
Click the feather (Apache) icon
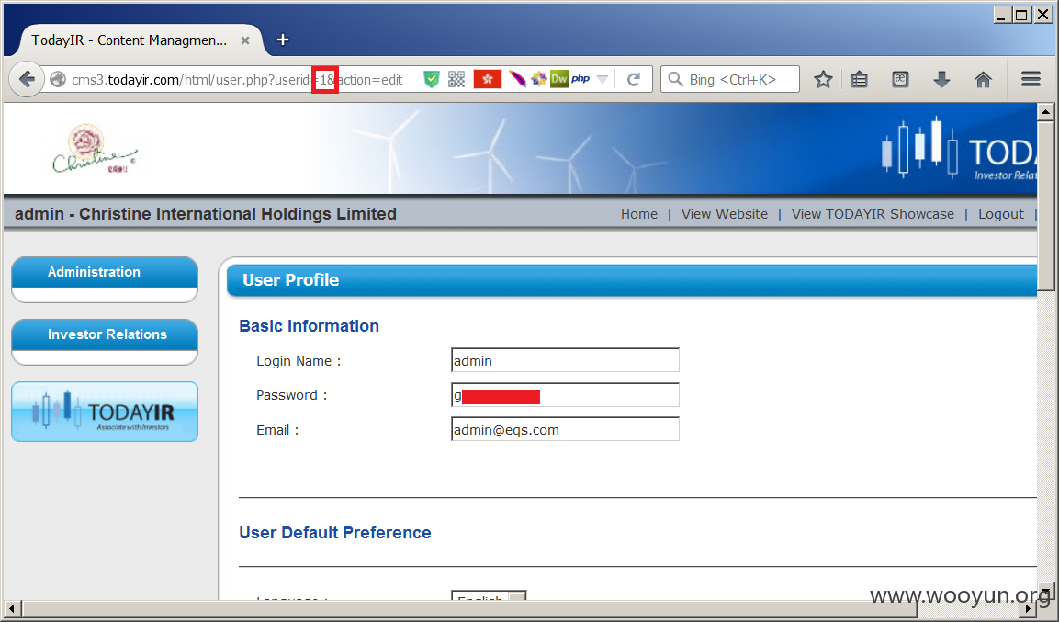517,80
